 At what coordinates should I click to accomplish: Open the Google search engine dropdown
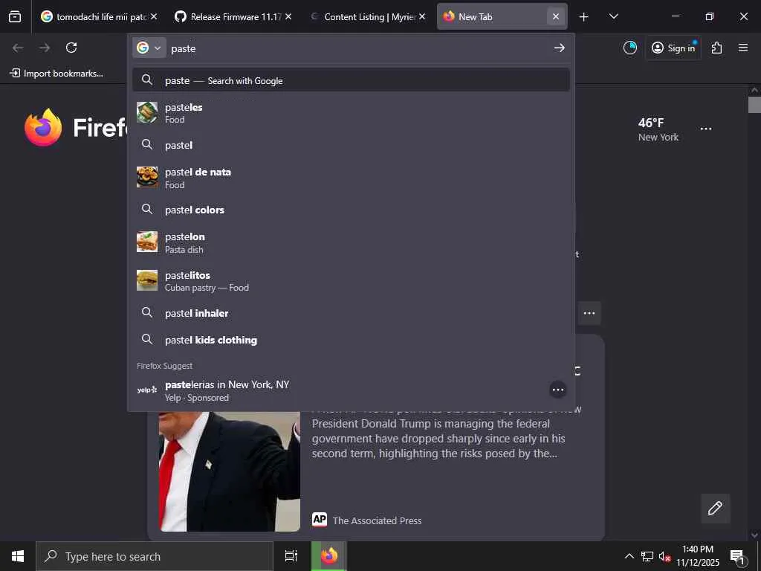149,48
